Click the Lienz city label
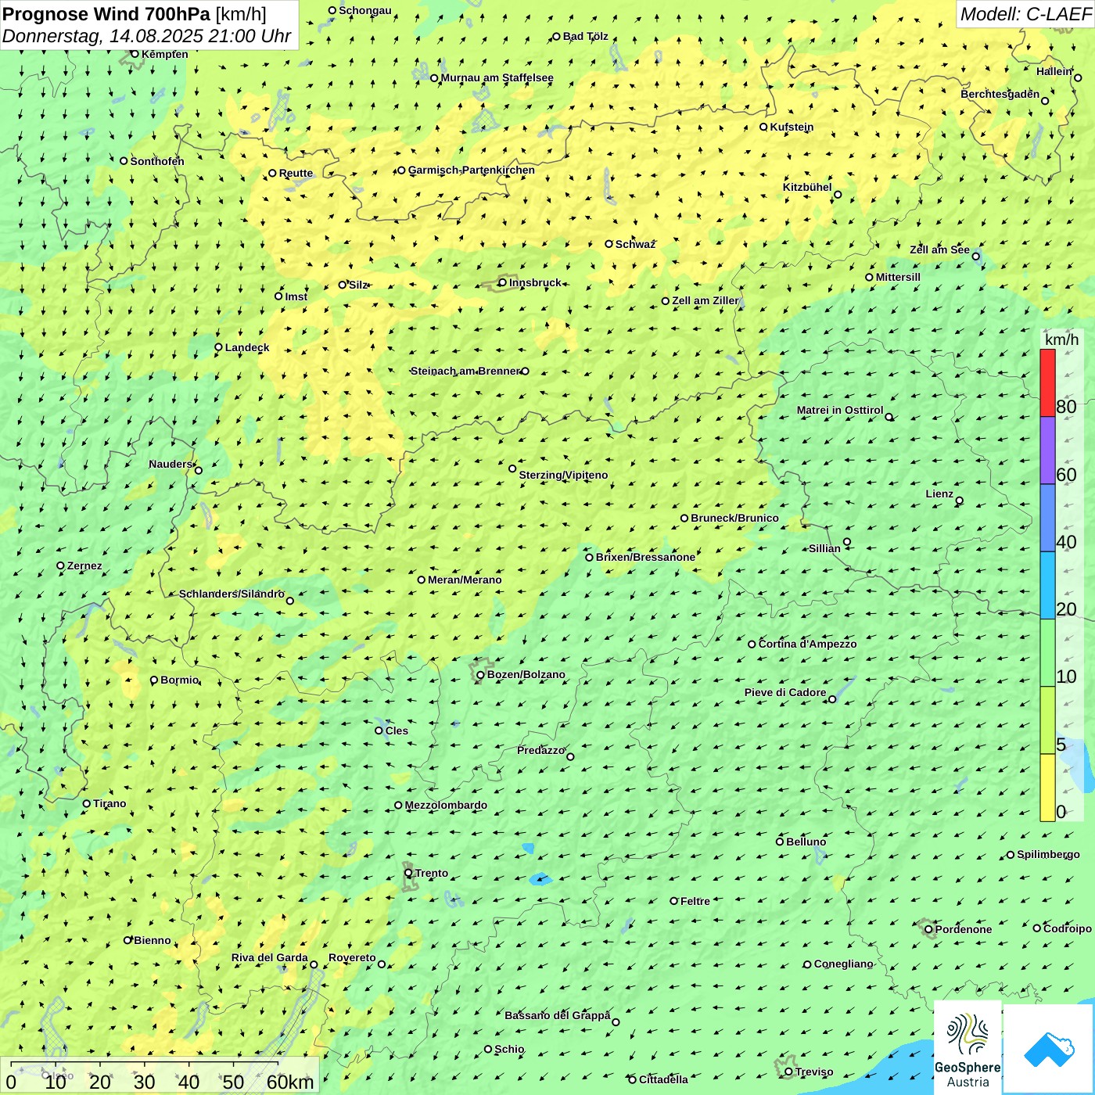Viewport: 1095px width, 1095px height. pyautogui.click(x=939, y=494)
